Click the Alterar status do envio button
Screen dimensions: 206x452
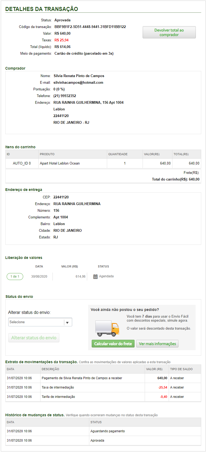(x=34, y=338)
